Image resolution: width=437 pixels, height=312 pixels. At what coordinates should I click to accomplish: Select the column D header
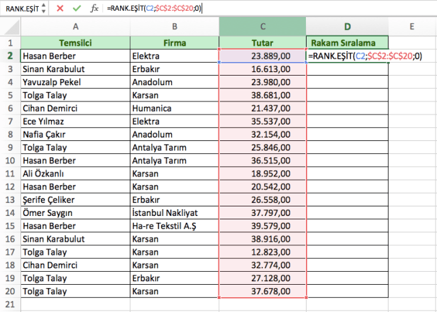tap(347, 27)
